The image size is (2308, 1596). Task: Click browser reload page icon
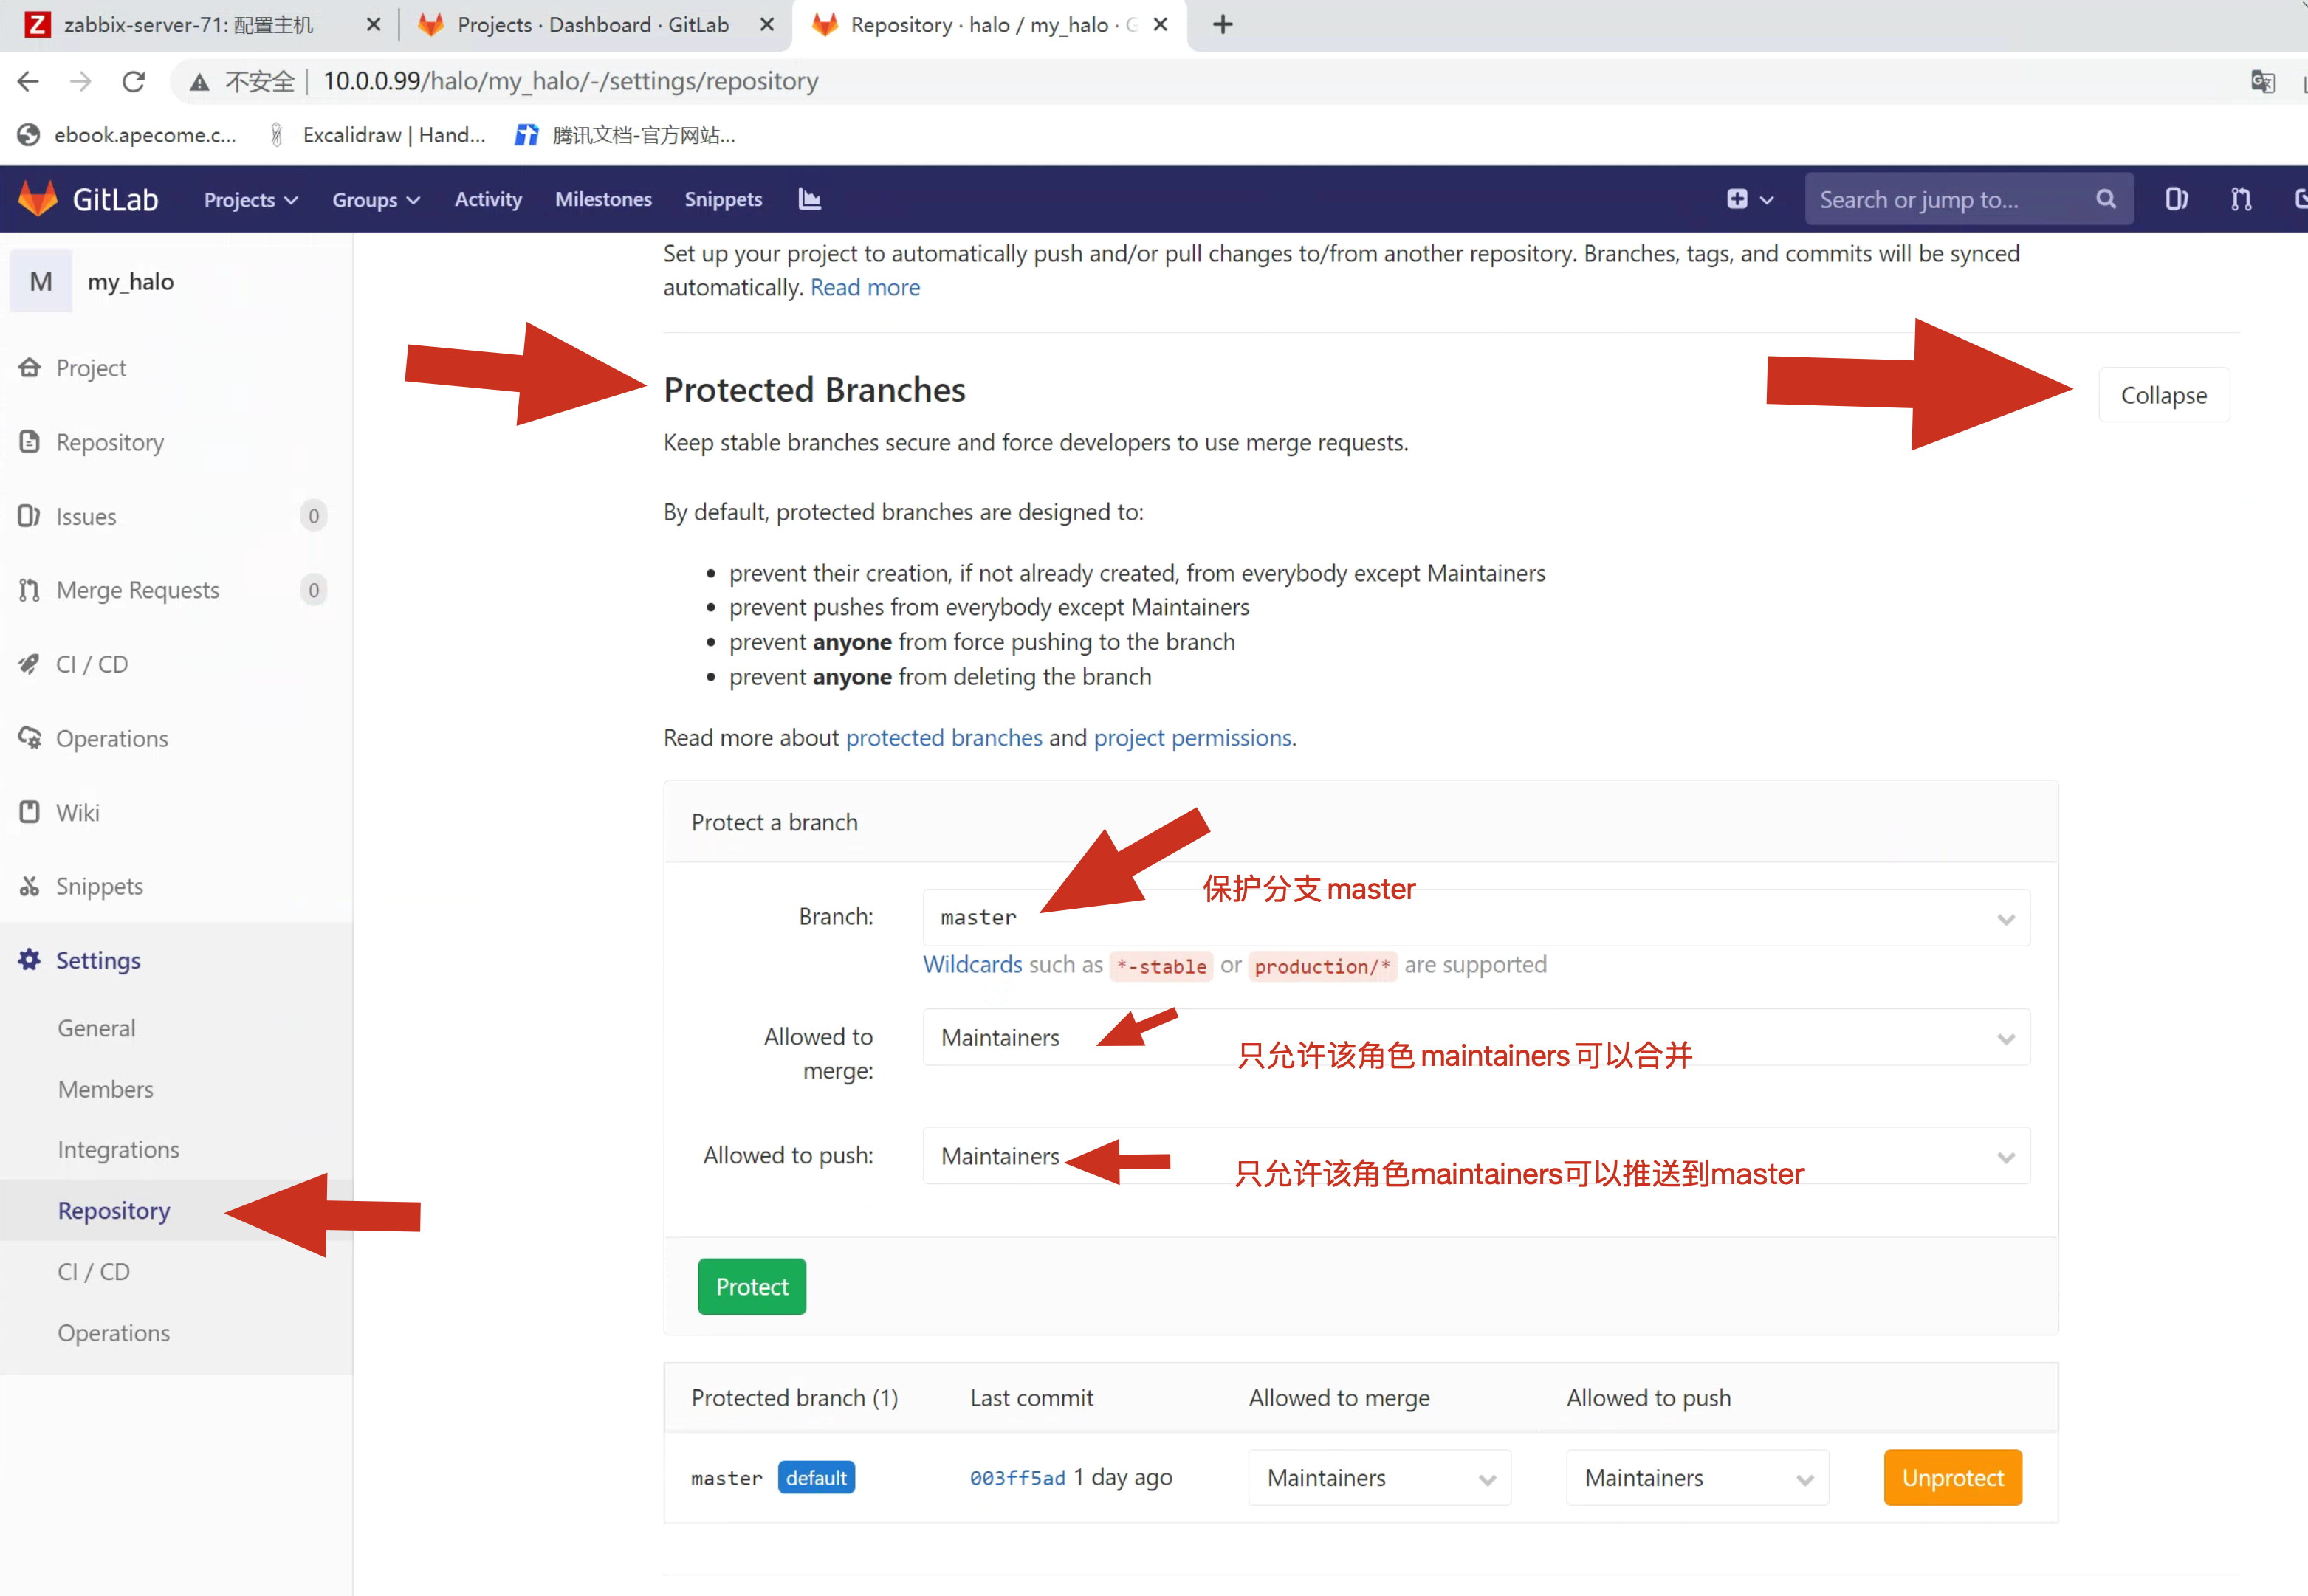point(134,81)
